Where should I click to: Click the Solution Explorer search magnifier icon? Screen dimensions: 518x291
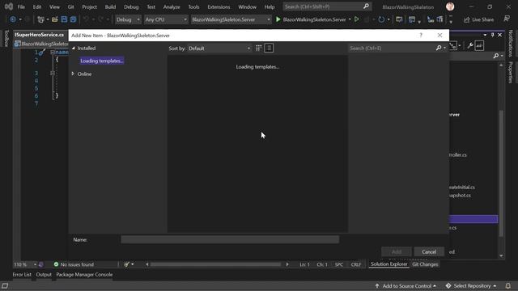pos(496,56)
